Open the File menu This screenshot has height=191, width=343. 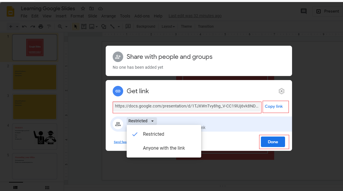pos(24,16)
